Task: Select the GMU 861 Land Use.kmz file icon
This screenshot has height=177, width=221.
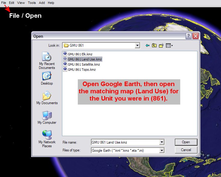Action: point(65,59)
